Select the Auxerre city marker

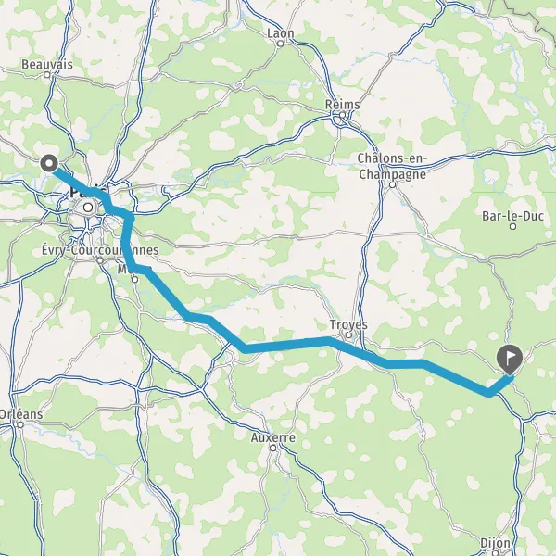pyautogui.click(x=272, y=449)
